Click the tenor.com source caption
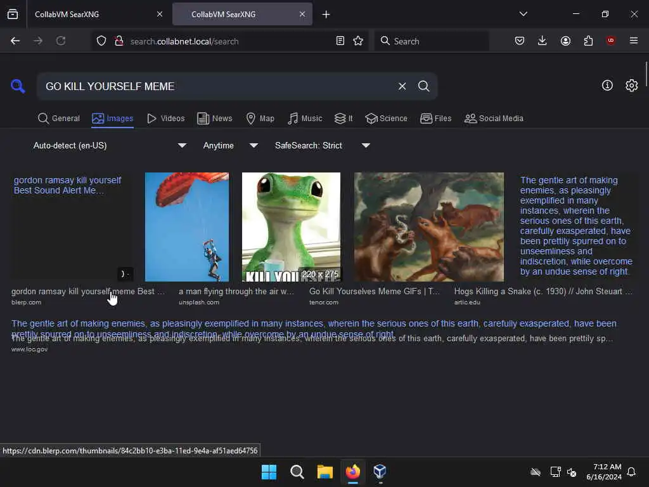The height and width of the screenshot is (487, 649). click(x=324, y=302)
